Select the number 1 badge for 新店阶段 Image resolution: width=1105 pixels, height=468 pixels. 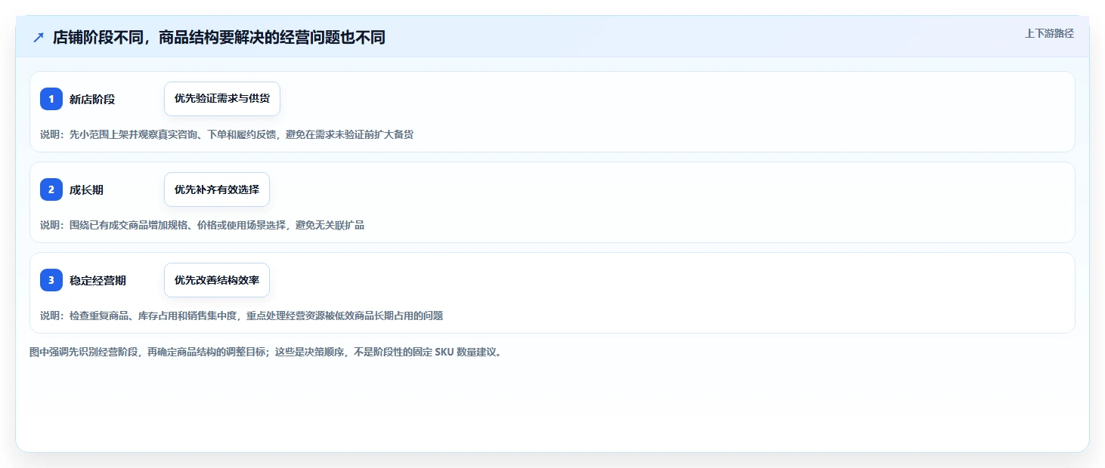click(51, 99)
